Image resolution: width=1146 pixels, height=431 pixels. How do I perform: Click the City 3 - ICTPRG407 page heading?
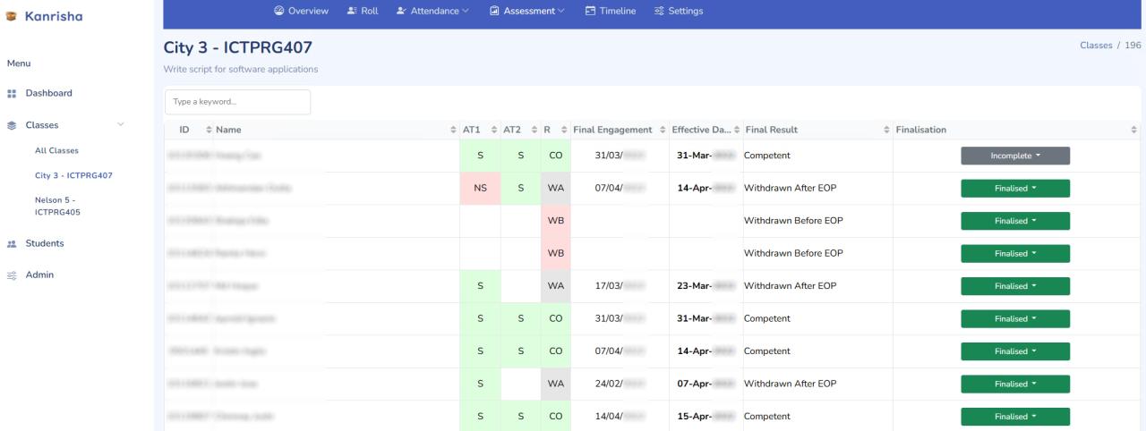238,47
